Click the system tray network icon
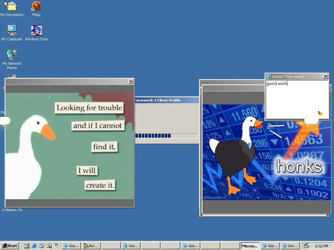 point(306,246)
